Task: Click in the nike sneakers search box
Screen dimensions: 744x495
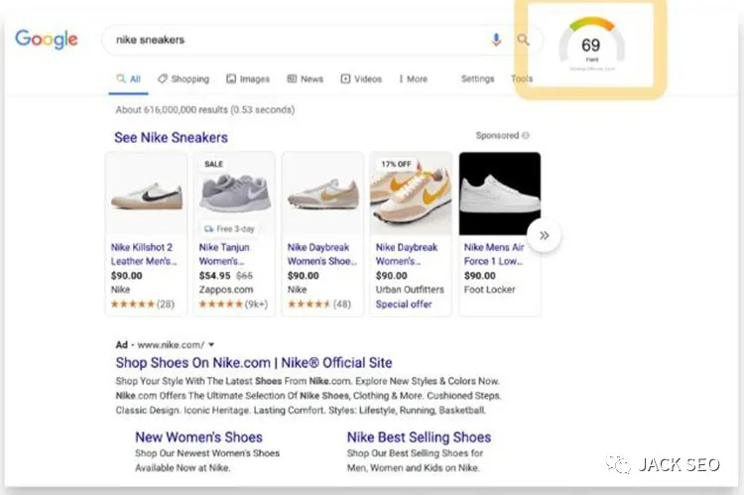Action: pos(298,40)
